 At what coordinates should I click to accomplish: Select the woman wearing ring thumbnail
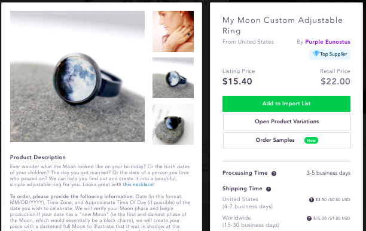coord(173,31)
